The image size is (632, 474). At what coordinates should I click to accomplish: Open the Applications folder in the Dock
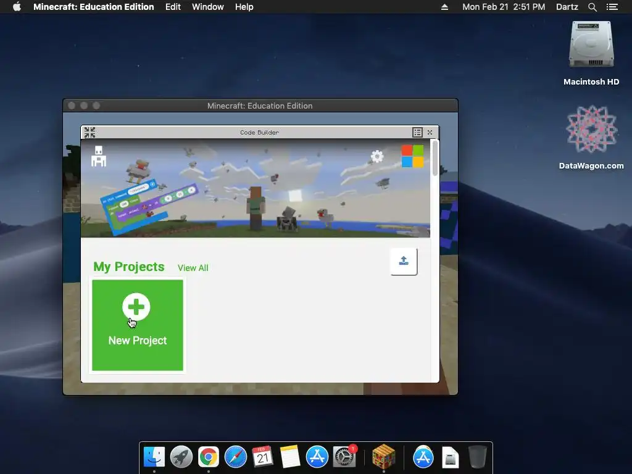(x=423, y=457)
